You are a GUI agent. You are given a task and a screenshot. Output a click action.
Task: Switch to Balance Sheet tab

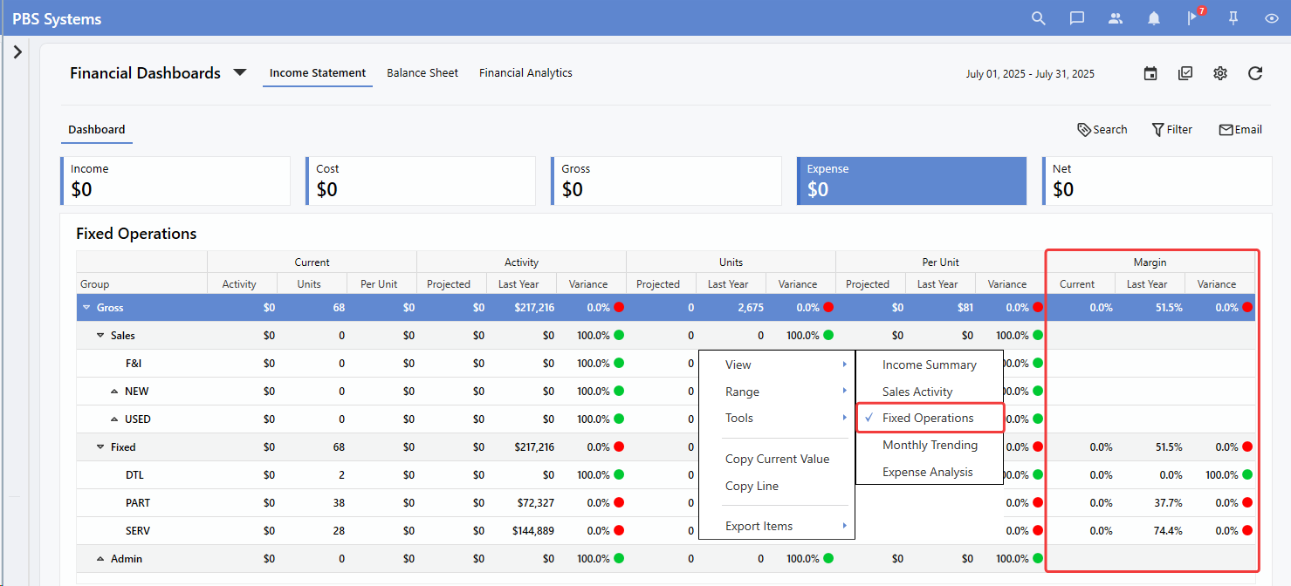pyautogui.click(x=422, y=73)
